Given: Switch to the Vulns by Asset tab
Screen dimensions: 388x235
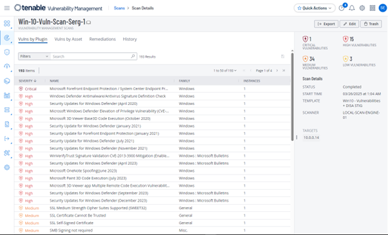Looking at the screenshot, I should tap(68, 39).
